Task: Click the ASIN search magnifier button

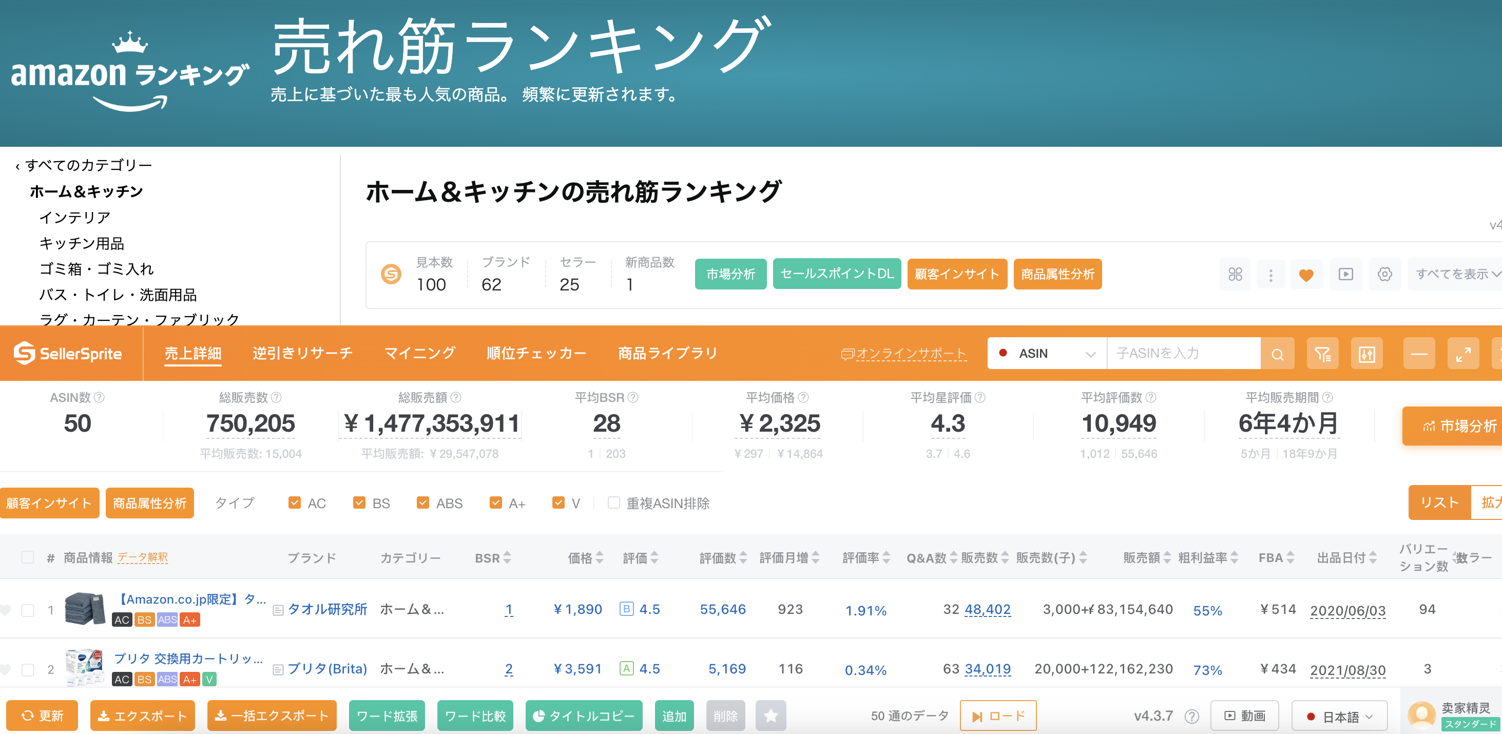Action: [1277, 353]
